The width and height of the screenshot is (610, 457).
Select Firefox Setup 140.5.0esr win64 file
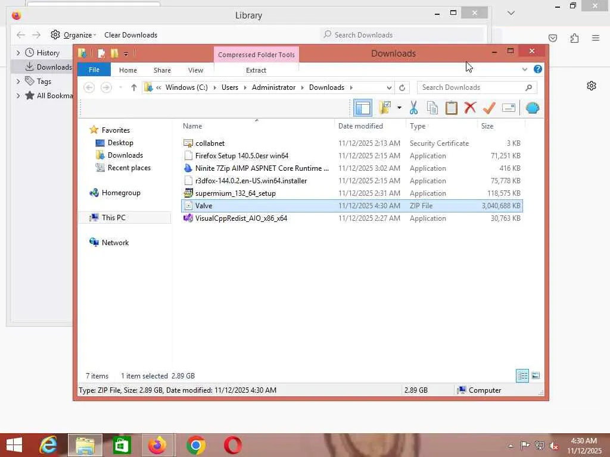pos(351,155)
